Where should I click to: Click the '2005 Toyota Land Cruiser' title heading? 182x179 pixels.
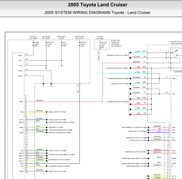(x=98, y=5)
